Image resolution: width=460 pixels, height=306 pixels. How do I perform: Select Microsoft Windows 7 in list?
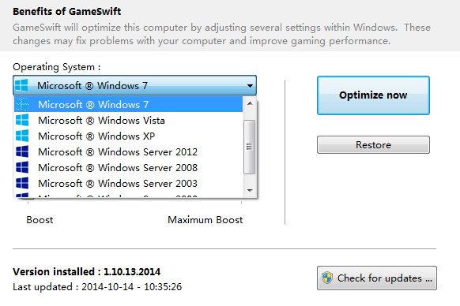[x=129, y=104]
